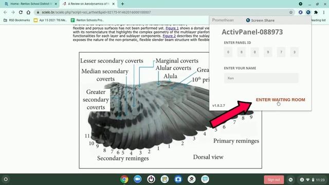Image resolution: width=329 pixels, height=185 pixels.
Task: Switch to the Home - Renton School District tab
Action: coord(30,4)
